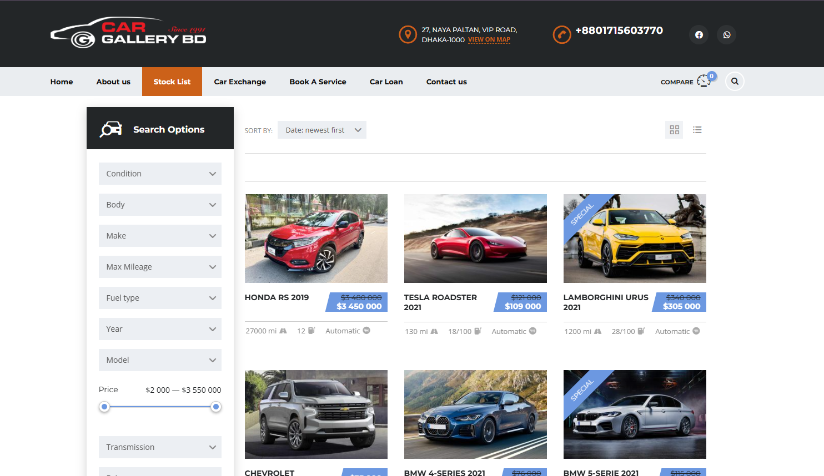This screenshot has width=824, height=476.
Task: Go to the Car Loan page
Action: tap(386, 82)
